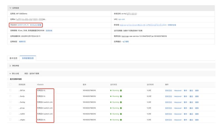Image resolution: width=224 pixels, height=127 pixels.
Task: Click the green check icon for instance 567zk
Action: [x=121, y=91]
